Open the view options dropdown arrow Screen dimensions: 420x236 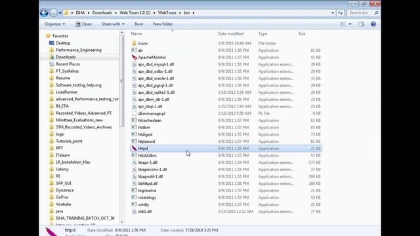click(350, 24)
